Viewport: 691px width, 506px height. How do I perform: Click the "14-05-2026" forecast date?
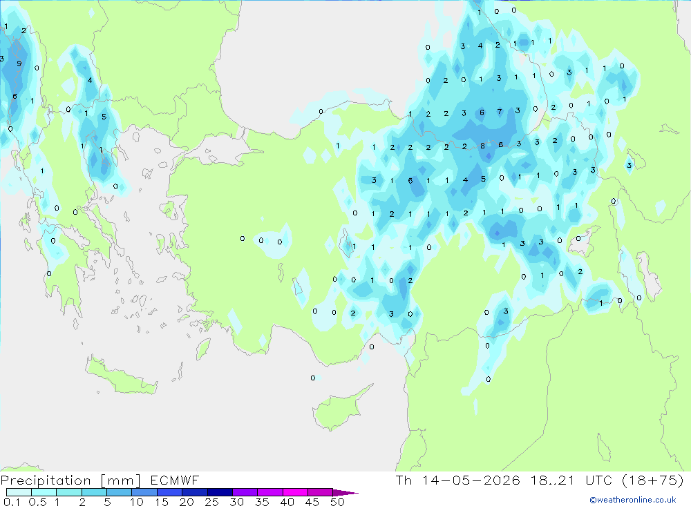471,480
